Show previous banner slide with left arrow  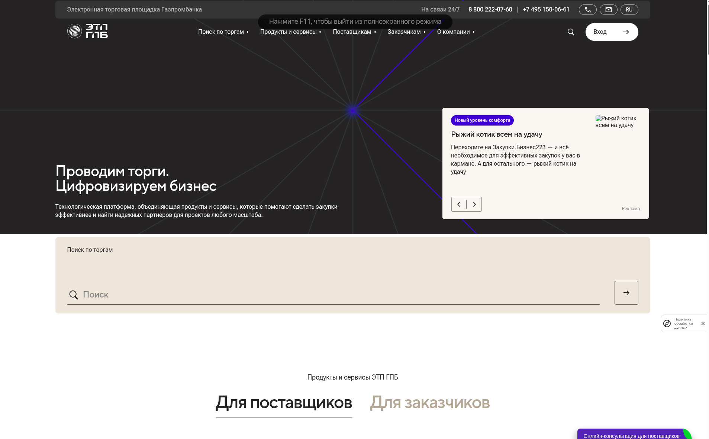point(459,204)
